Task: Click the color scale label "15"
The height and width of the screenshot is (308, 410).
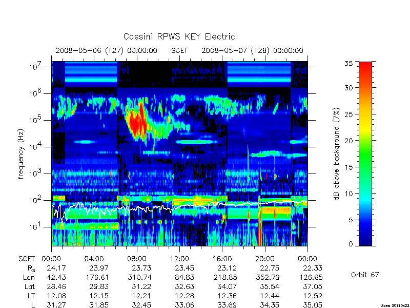Action: (x=348, y=167)
